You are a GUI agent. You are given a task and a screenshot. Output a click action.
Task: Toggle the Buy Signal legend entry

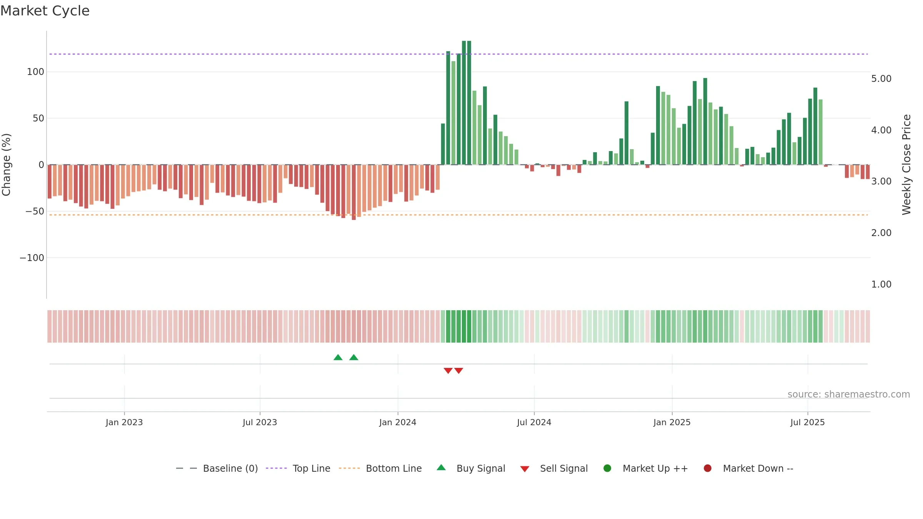[x=471, y=468]
